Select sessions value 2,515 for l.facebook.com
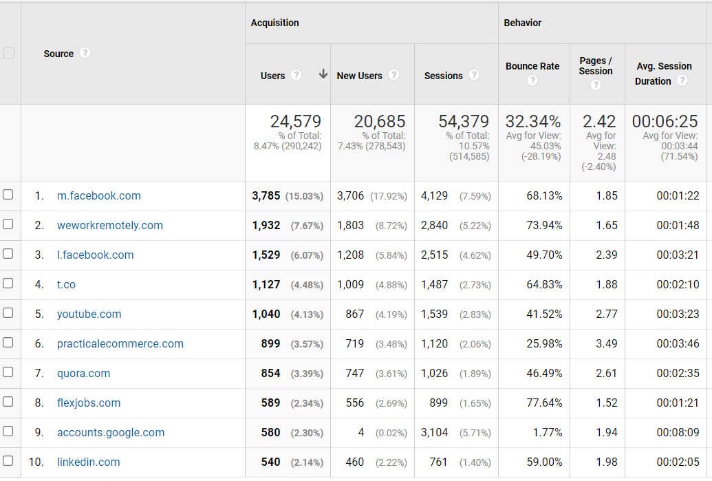 [434, 255]
